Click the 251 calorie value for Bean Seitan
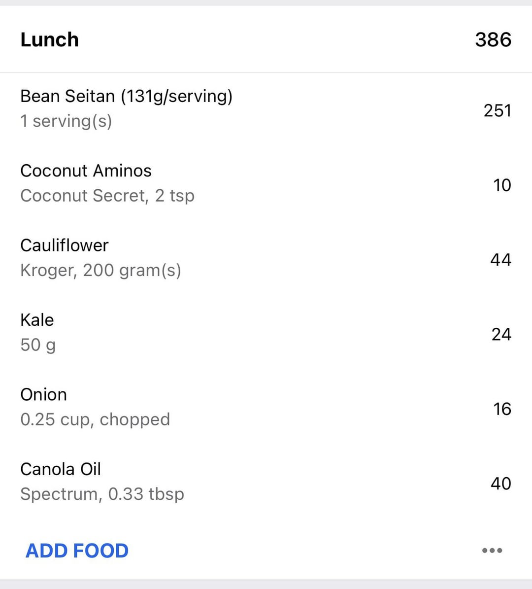 pos(498,110)
